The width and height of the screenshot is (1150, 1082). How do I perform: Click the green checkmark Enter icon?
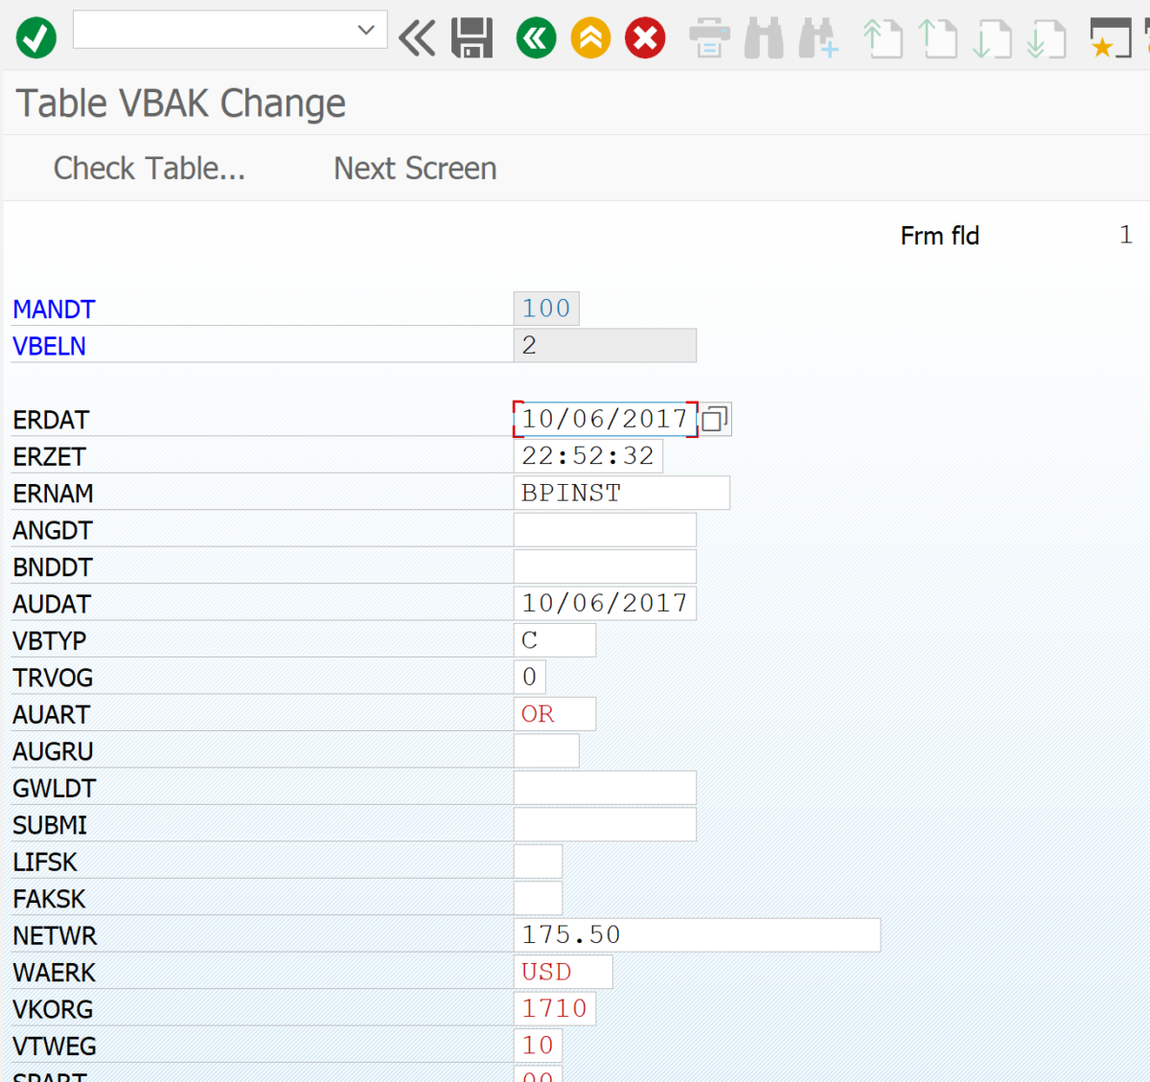pos(36,38)
